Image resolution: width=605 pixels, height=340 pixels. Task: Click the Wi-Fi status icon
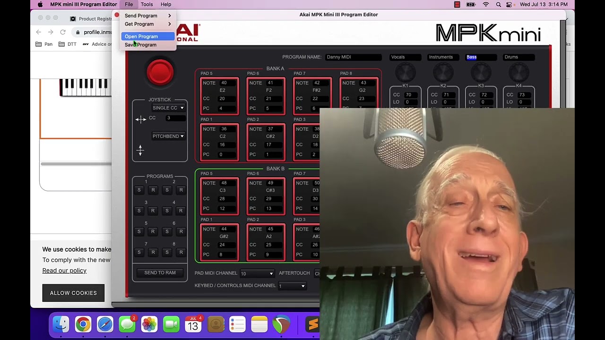click(x=486, y=4)
